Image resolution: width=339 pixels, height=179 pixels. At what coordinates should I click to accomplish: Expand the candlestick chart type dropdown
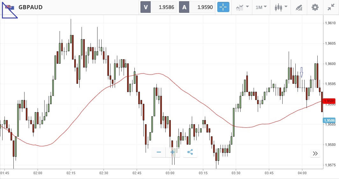tap(281, 7)
